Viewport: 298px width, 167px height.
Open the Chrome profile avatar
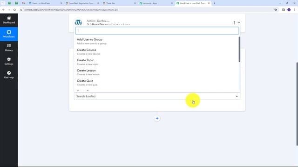click(289, 10)
